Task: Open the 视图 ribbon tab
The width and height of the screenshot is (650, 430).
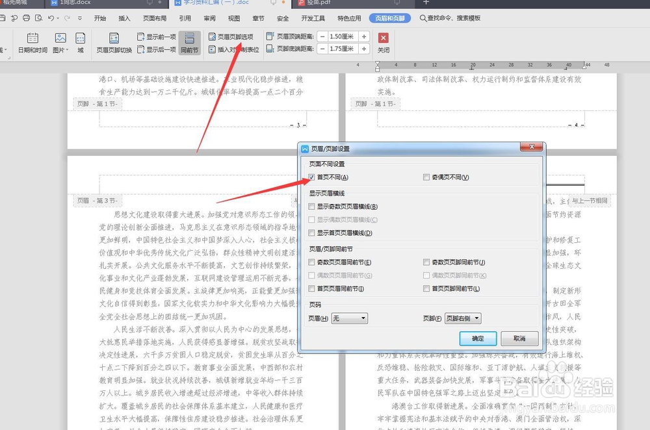Action: [234, 18]
